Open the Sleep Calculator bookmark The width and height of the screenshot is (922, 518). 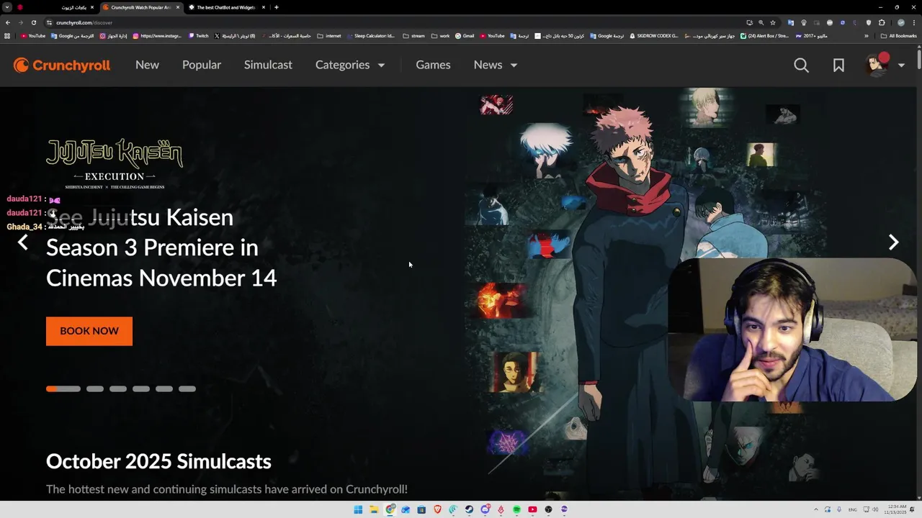[x=370, y=35]
